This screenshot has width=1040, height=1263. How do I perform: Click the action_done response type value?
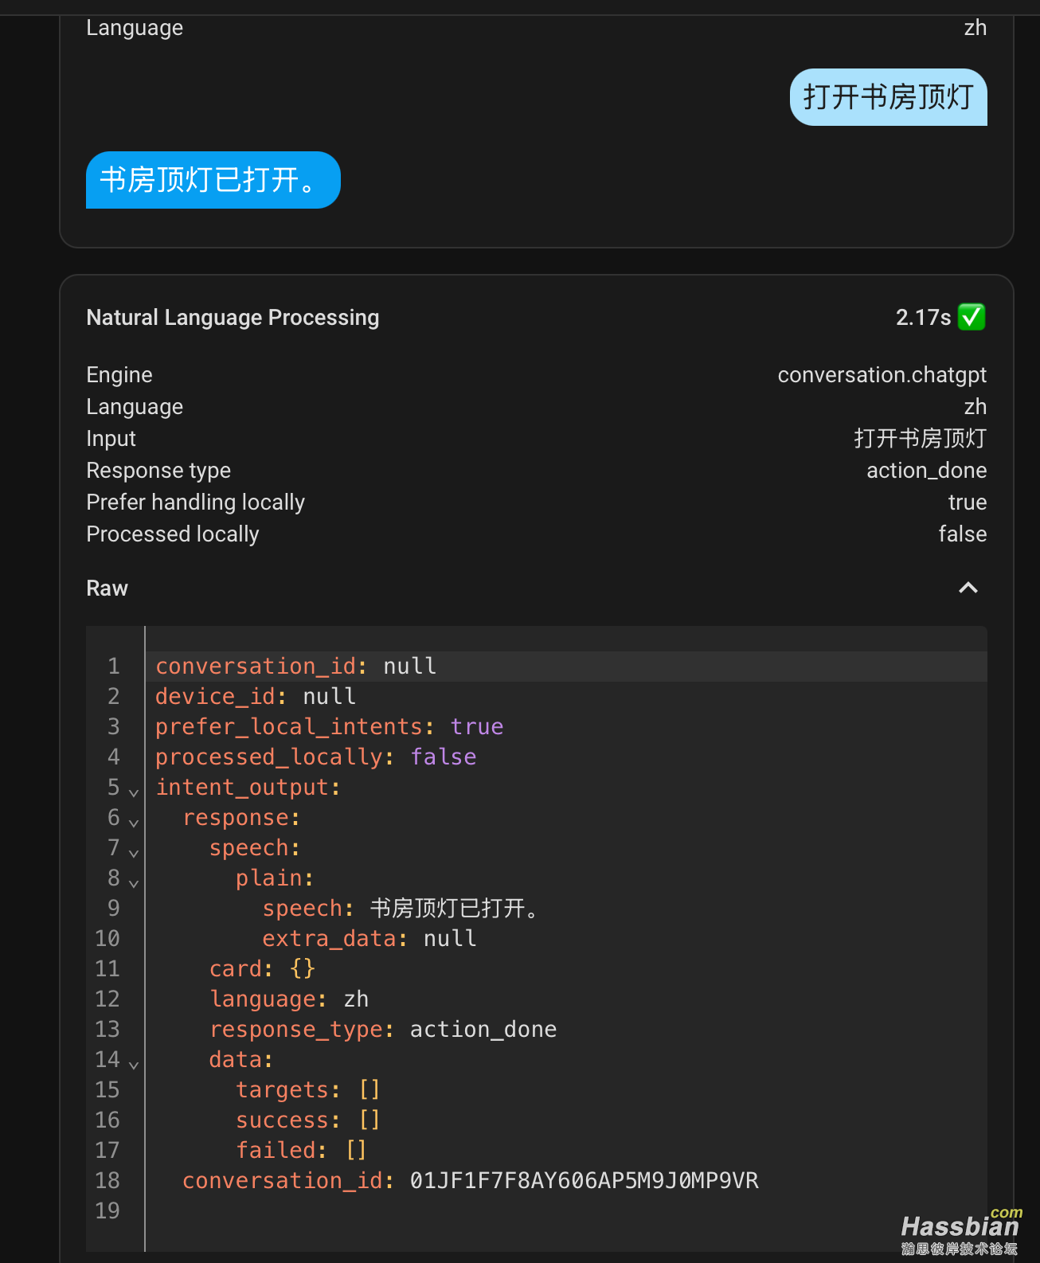pos(927,470)
